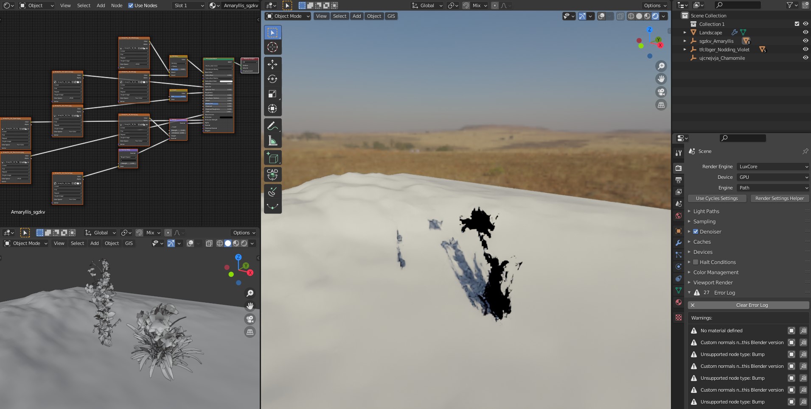Select the 3D Cursor tool

pos(272,47)
